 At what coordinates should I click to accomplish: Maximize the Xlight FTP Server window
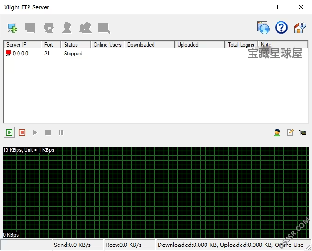[280, 7]
